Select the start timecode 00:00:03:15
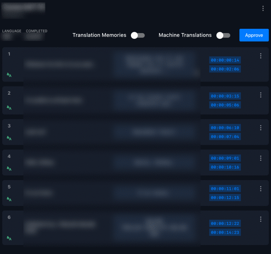Viewport: 271px width, 254px height. point(225,96)
